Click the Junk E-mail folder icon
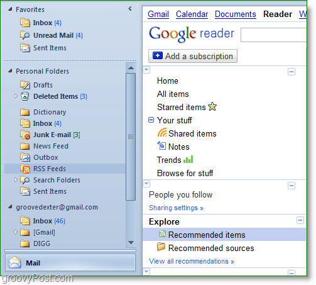Viewport: 316px width, 285px height. (25, 135)
